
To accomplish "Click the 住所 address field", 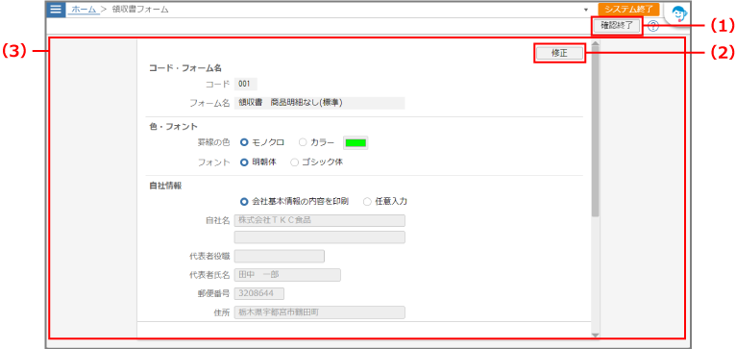I will (x=319, y=312).
